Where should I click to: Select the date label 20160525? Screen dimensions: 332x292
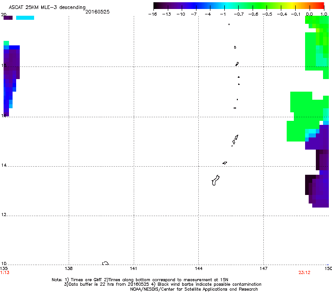pos(97,12)
